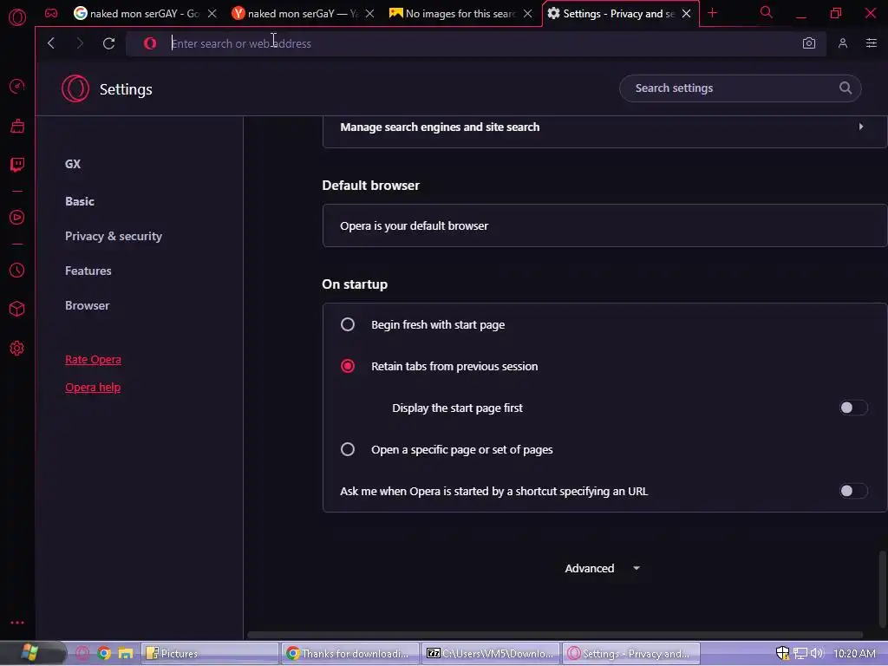Select Retain tabs from previous session
This screenshot has width=888, height=666.
click(348, 366)
